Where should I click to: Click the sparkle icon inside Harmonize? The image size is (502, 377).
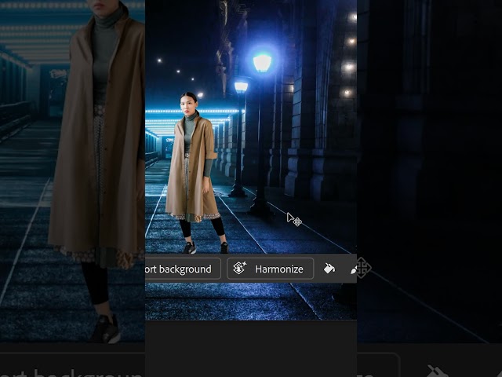tap(239, 269)
